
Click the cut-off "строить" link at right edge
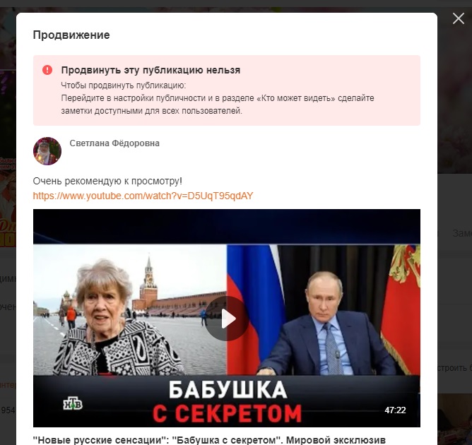click(454, 368)
